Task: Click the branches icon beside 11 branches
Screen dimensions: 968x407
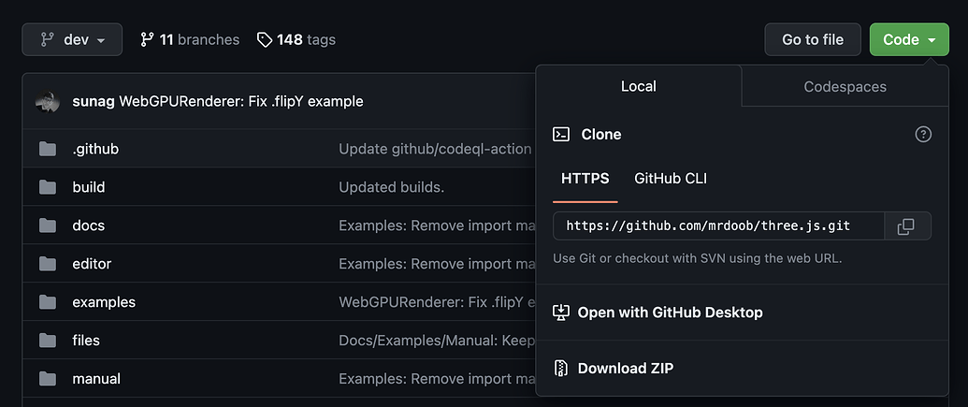Action: [147, 39]
